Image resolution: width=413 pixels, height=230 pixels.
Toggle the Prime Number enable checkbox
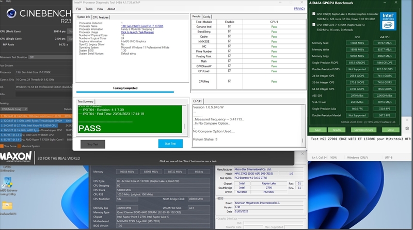coord(229,51)
